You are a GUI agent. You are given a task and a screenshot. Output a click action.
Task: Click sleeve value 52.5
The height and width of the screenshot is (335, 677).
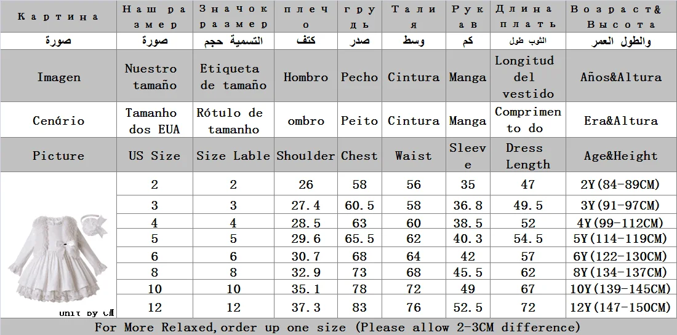click(468, 307)
